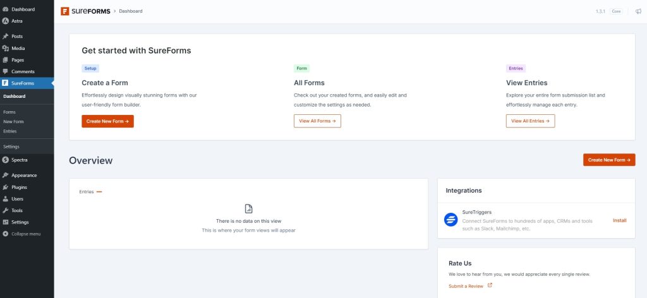Install the SureTriggers integration
647x298 pixels.
(x=619, y=220)
